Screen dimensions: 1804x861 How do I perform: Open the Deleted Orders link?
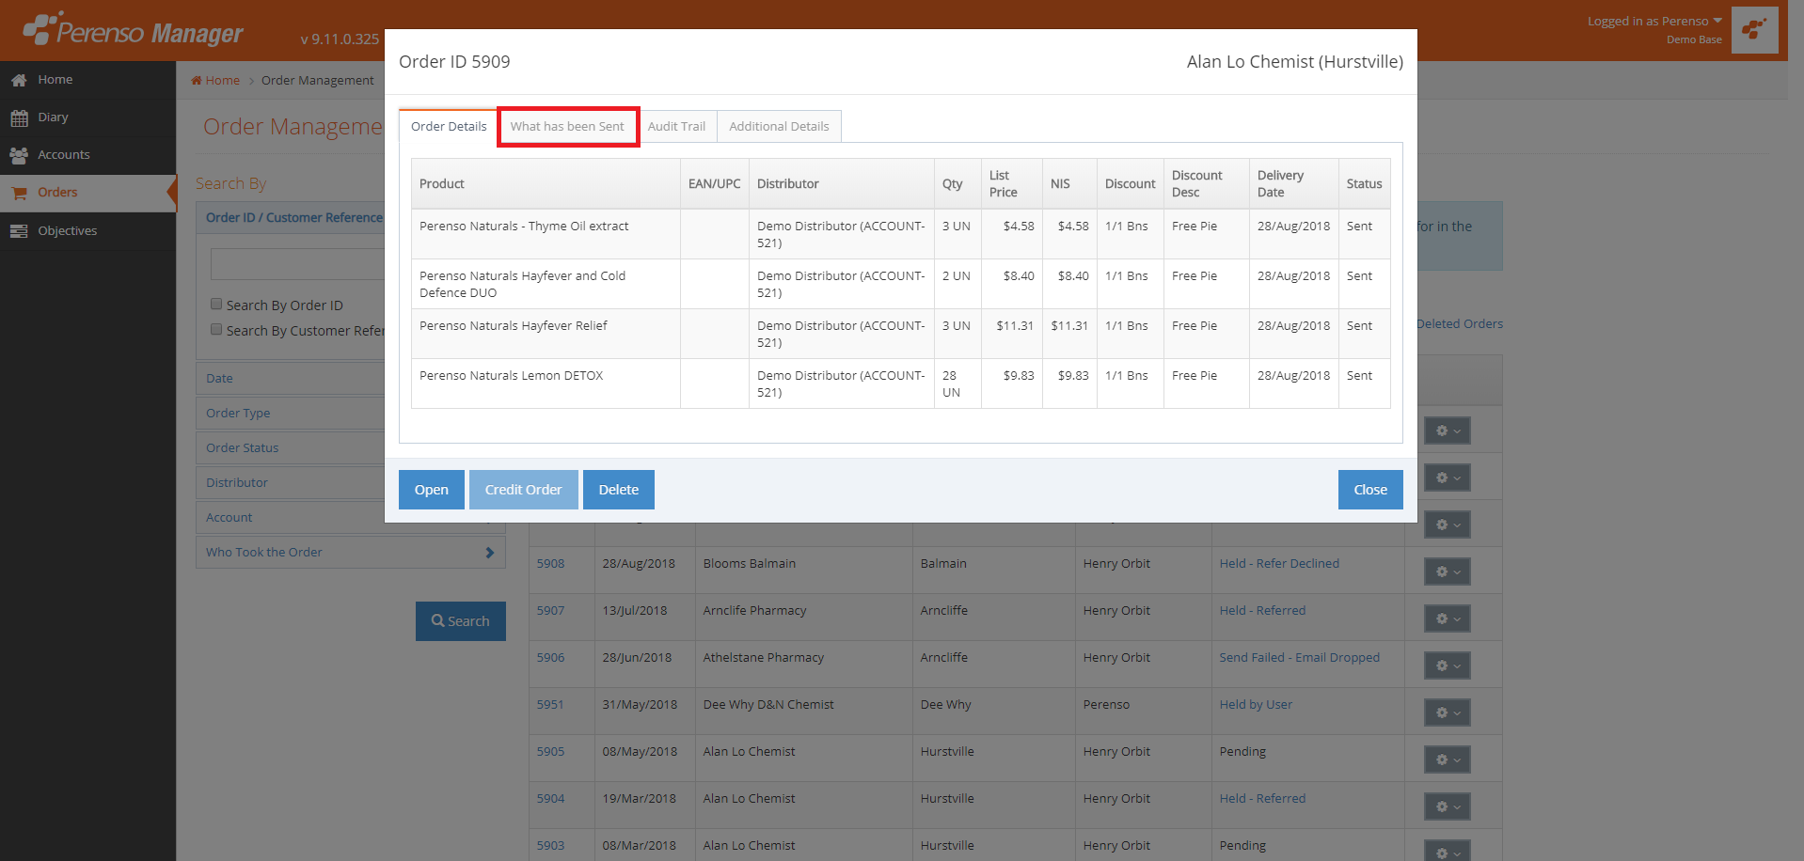1460,324
